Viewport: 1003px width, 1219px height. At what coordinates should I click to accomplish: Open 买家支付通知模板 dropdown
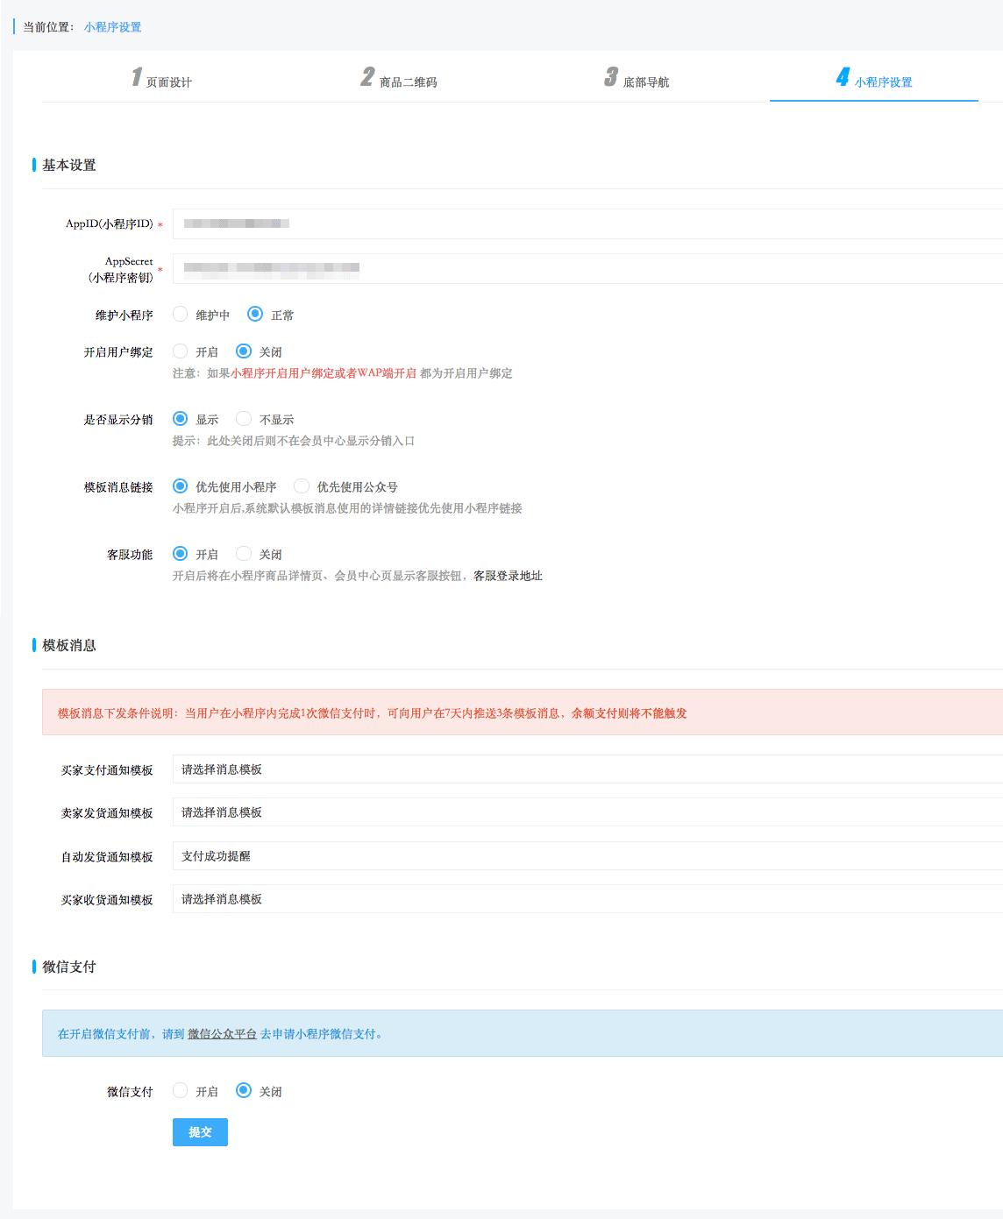pos(587,769)
